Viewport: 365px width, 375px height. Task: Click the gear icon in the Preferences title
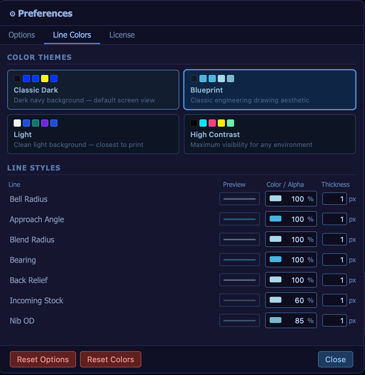pyautogui.click(x=12, y=14)
